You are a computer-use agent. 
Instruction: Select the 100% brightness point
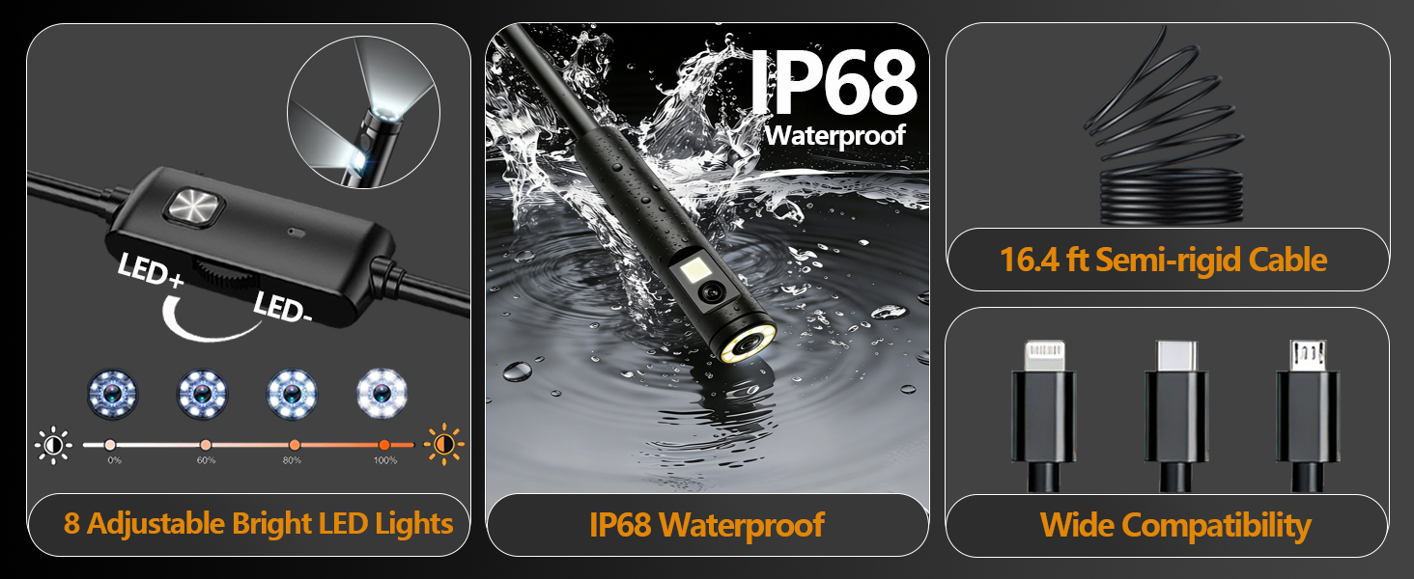(x=384, y=445)
